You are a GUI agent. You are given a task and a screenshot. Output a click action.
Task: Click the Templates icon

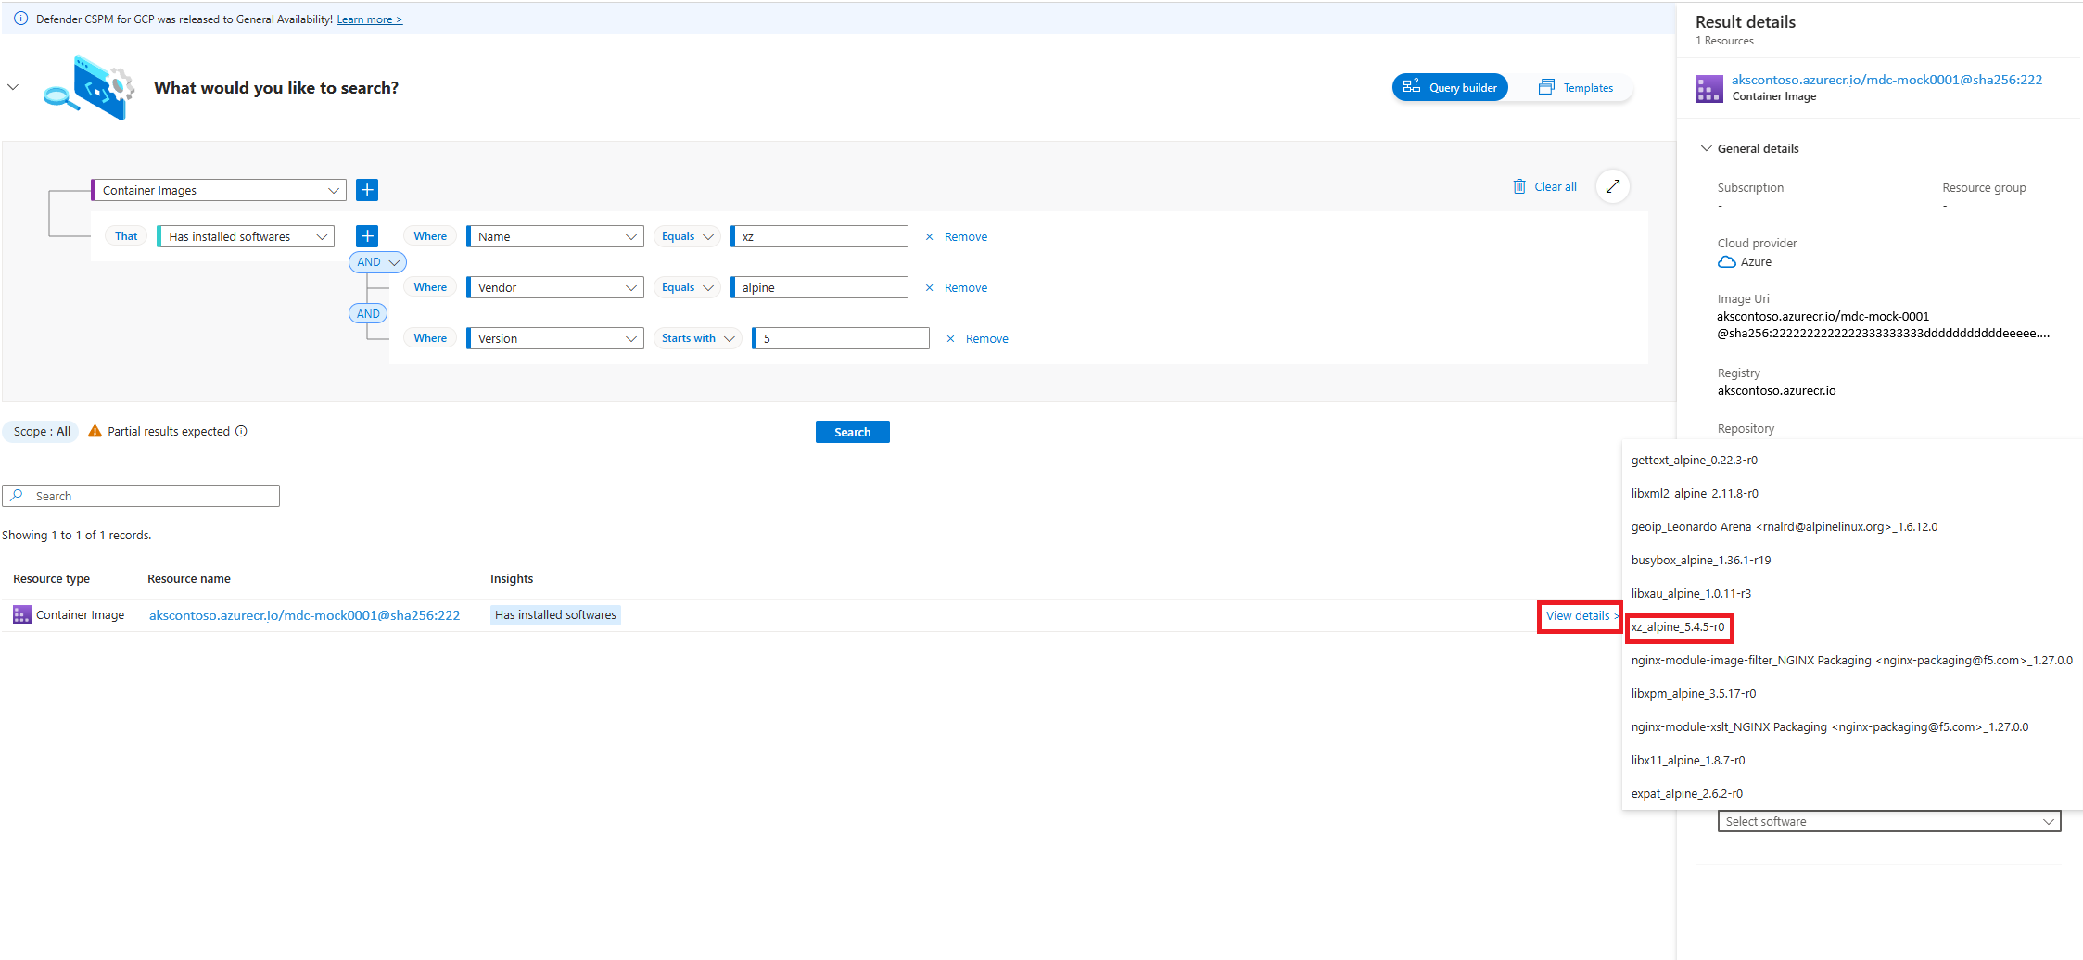[x=1546, y=86]
